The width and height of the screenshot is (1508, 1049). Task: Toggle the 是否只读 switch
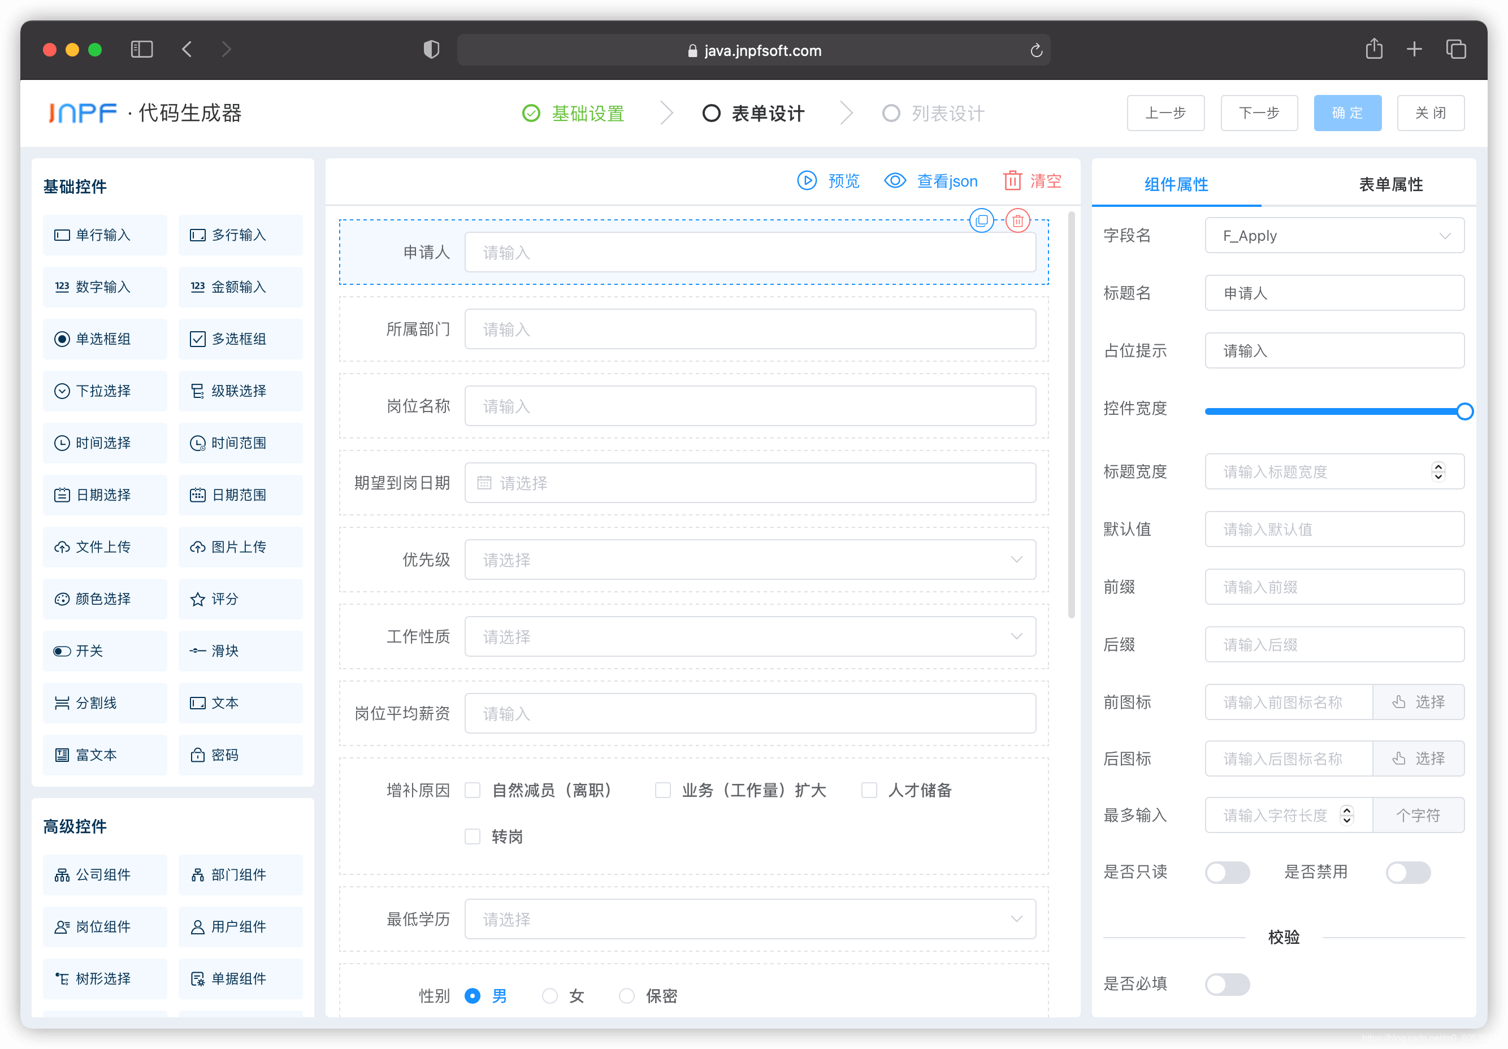click(x=1227, y=872)
